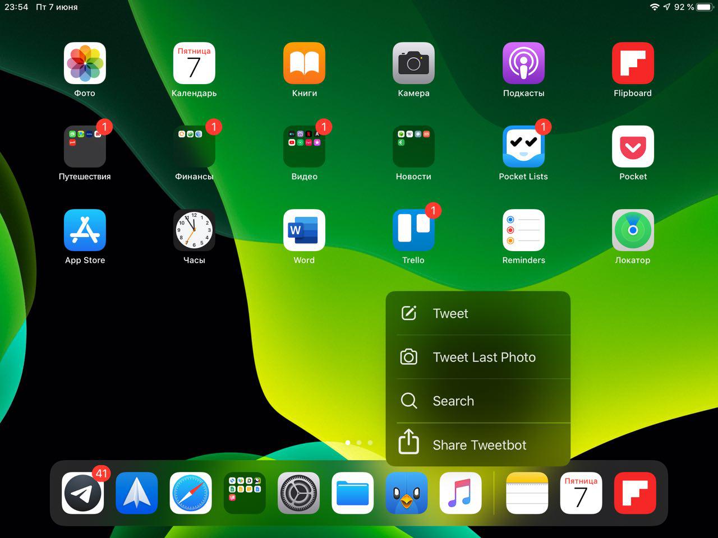Launch Microsoft Word
Image resolution: width=718 pixels, height=538 pixels.
(x=304, y=230)
